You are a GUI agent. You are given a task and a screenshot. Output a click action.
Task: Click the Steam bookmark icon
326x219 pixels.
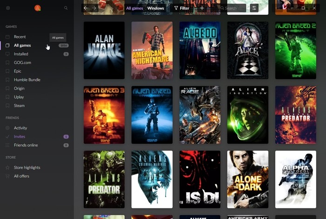(x=7, y=106)
